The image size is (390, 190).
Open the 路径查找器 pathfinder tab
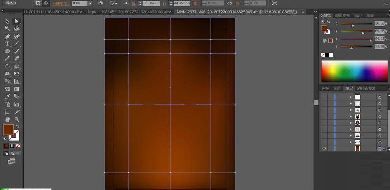[366, 88]
